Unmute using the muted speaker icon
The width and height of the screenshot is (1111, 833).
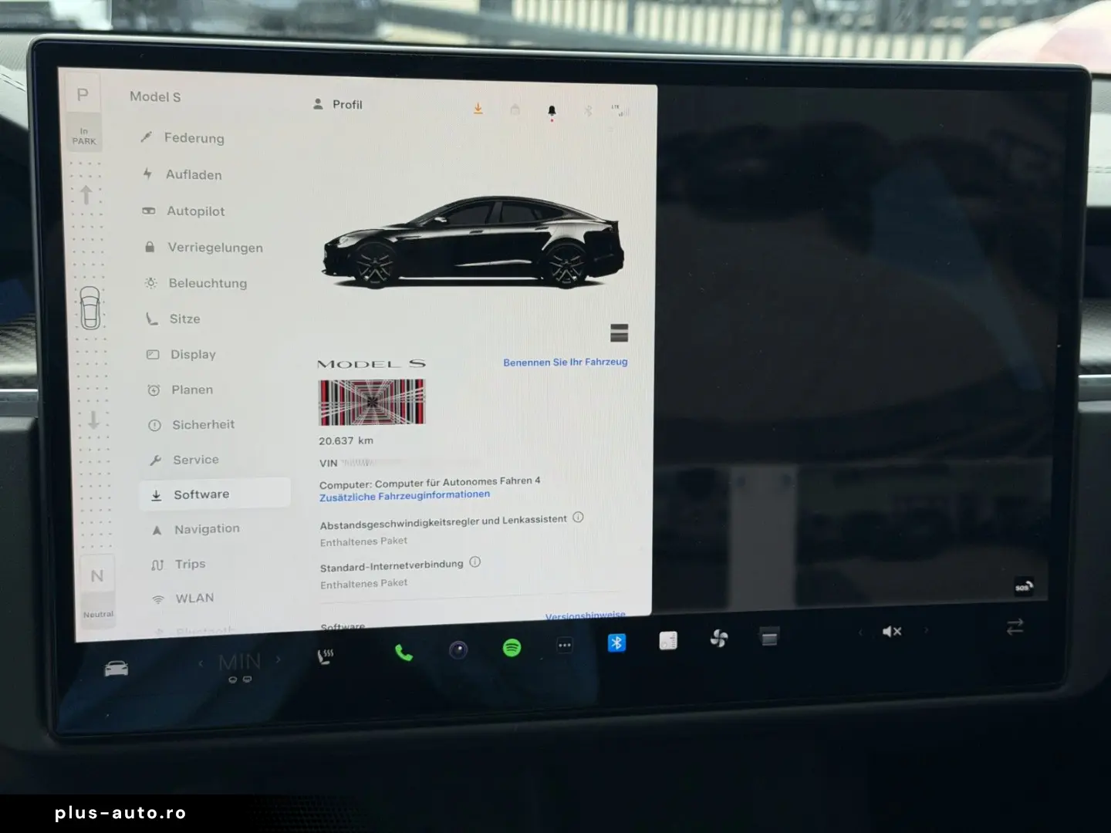[x=892, y=632]
